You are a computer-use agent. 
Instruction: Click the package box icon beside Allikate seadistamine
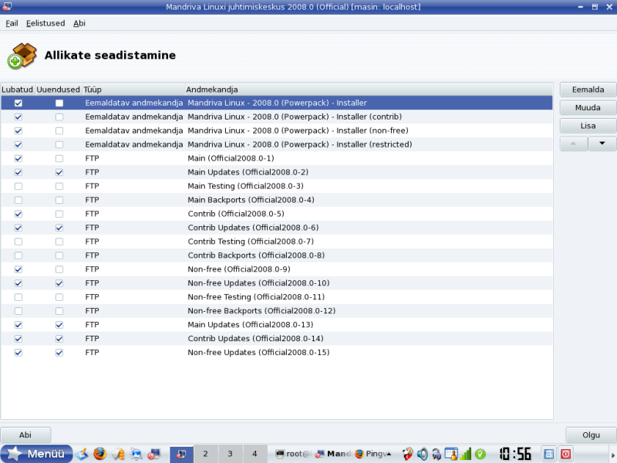tap(22, 56)
